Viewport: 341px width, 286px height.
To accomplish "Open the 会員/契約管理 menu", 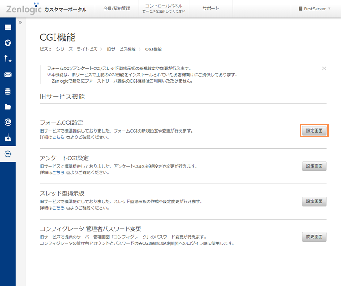I will tap(117, 9).
